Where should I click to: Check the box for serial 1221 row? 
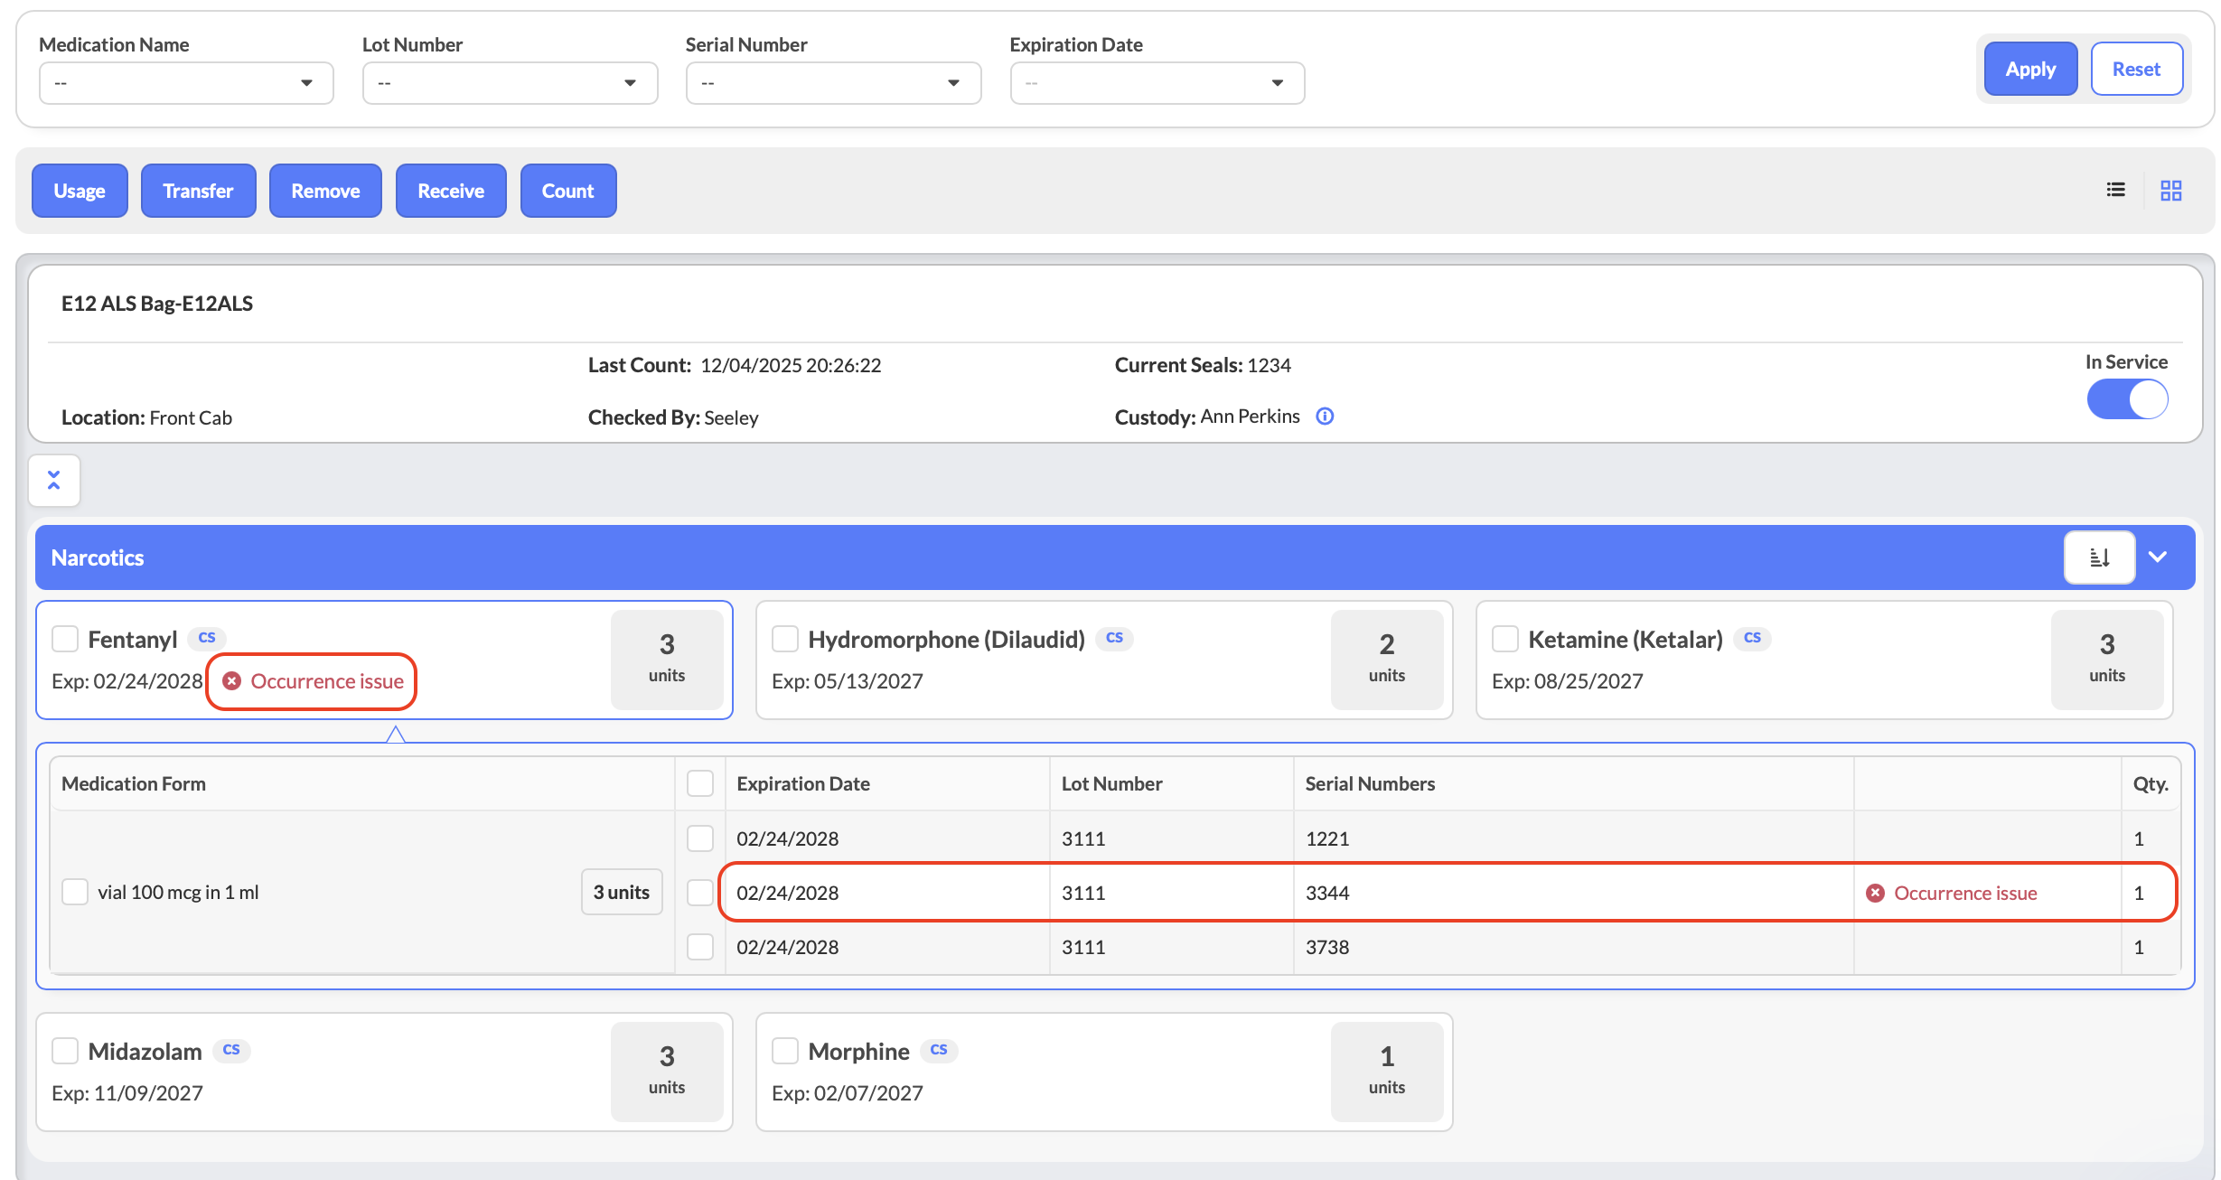tap(700, 838)
